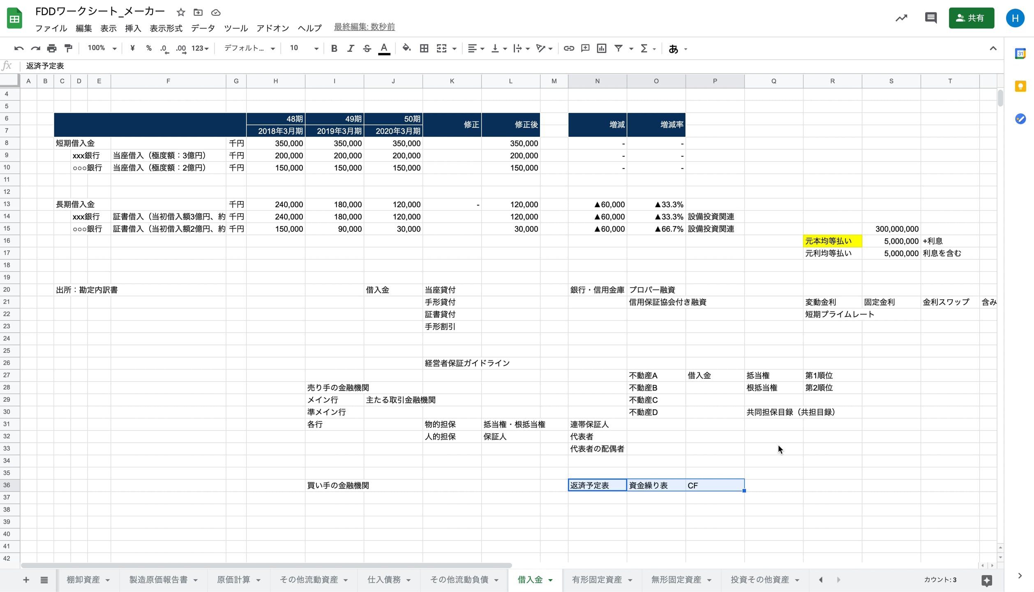Open the データ menu
The image size is (1034, 592).
tap(203, 28)
